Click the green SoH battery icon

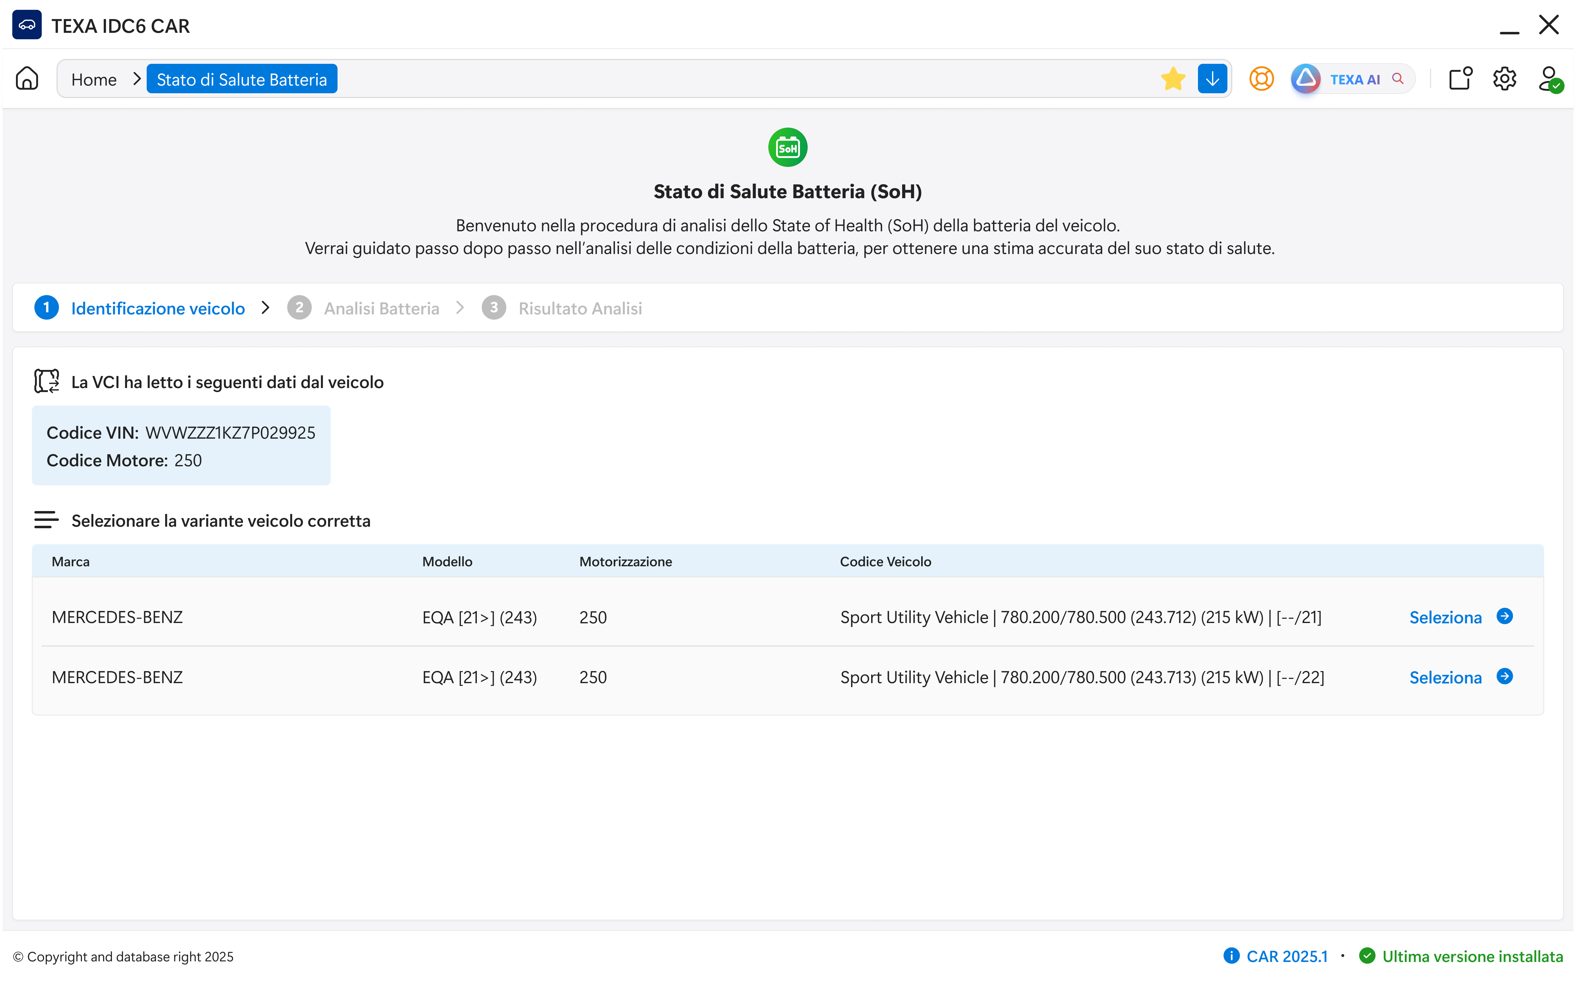pyautogui.click(x=787, y=147)
